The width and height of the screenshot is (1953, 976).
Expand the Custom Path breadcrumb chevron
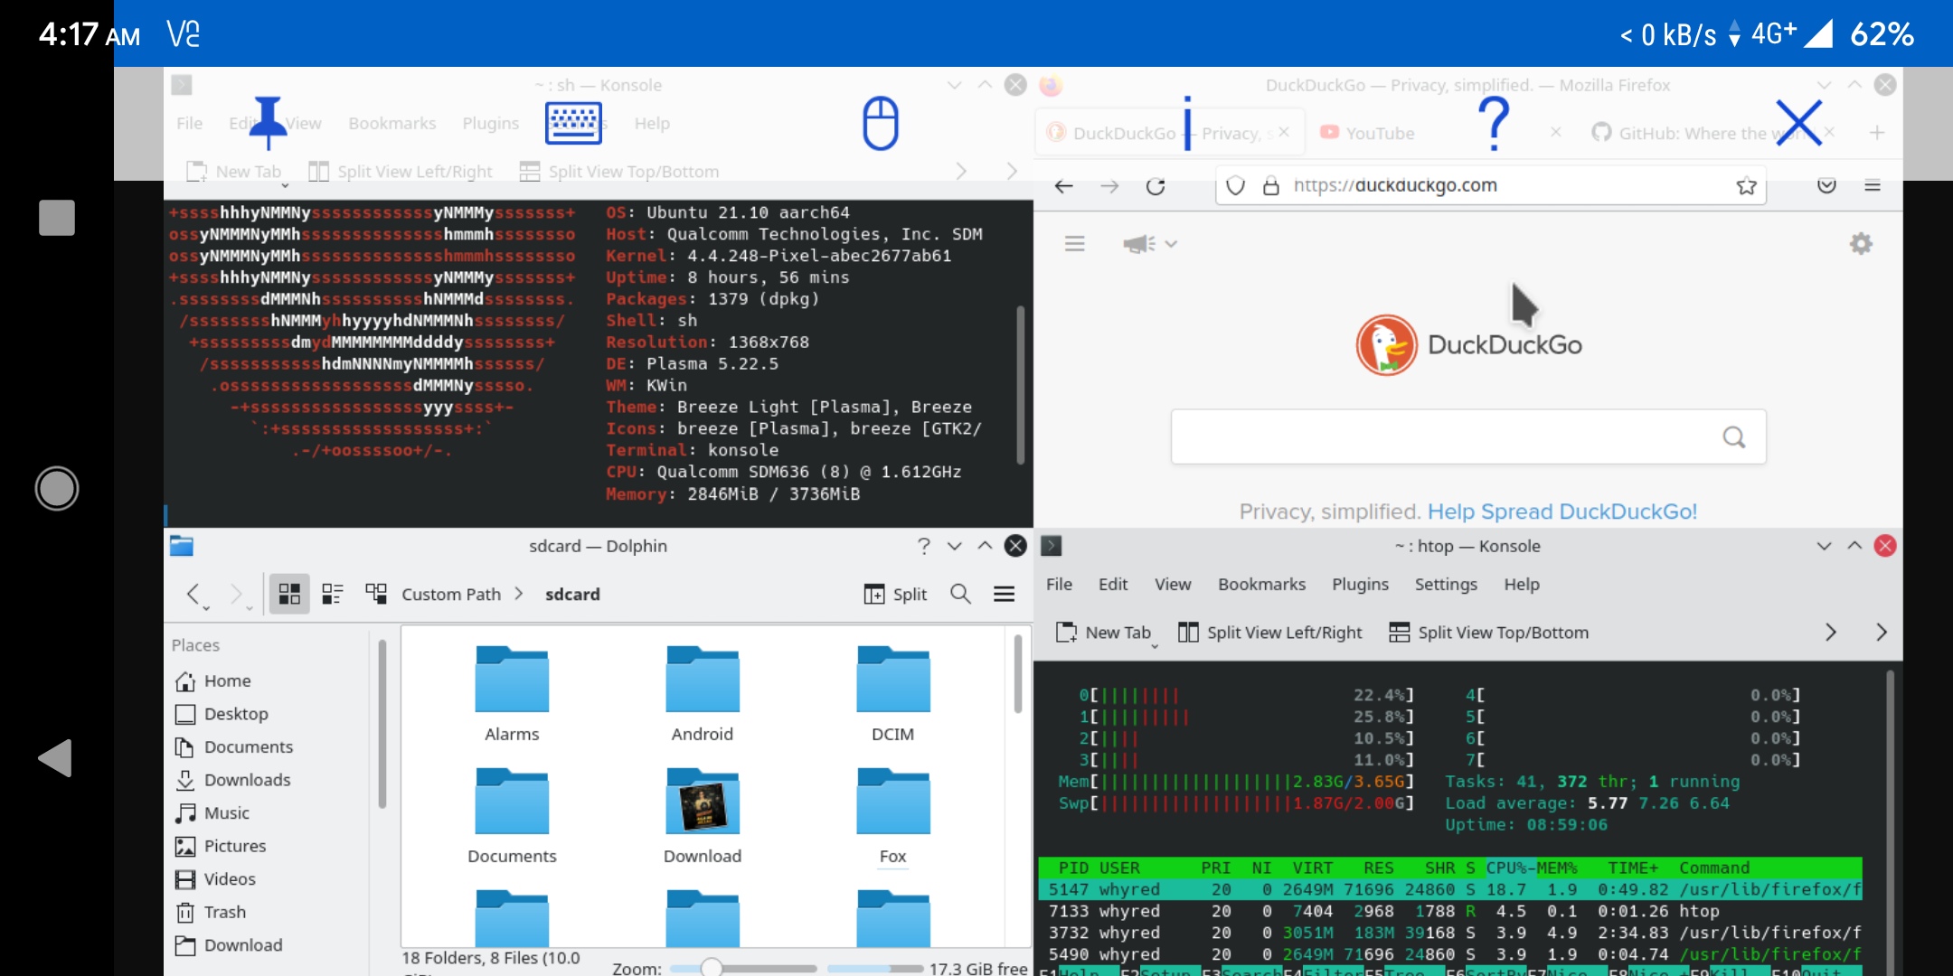(519, 594)
